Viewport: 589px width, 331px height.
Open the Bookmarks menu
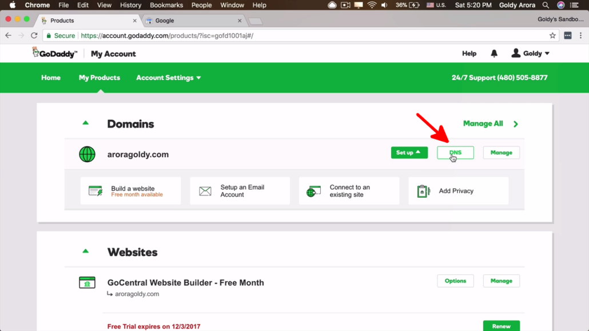[166, 5]
